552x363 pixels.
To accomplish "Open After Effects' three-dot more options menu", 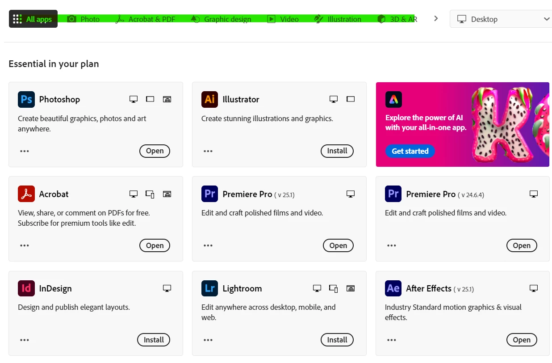I will (x=392, y=340).
